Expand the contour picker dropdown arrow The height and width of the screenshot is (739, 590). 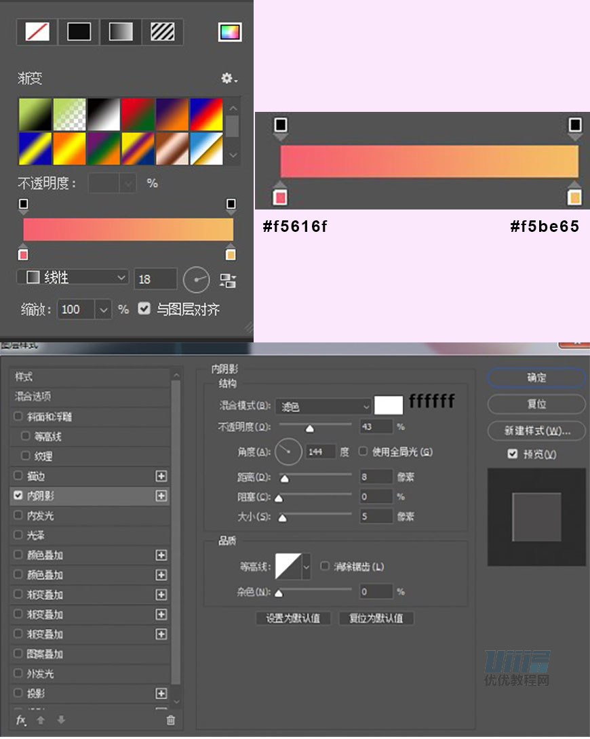tap(307, 567)
